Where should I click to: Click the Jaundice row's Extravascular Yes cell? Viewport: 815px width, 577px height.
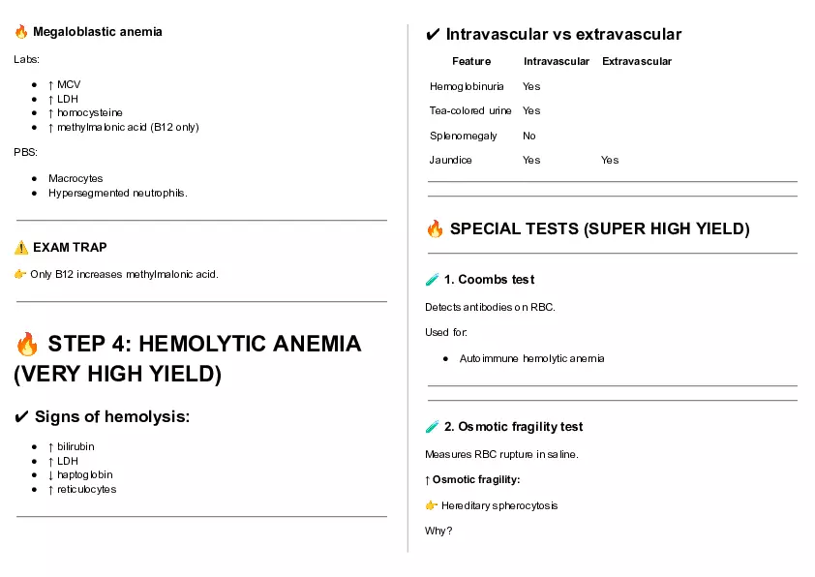[x=610, y=160]
